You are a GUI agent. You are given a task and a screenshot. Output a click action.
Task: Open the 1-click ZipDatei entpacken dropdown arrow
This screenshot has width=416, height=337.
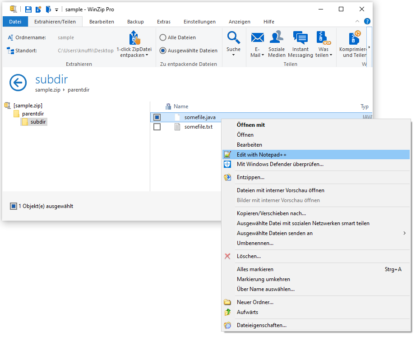pyautogui.click(x=147, y=55)
